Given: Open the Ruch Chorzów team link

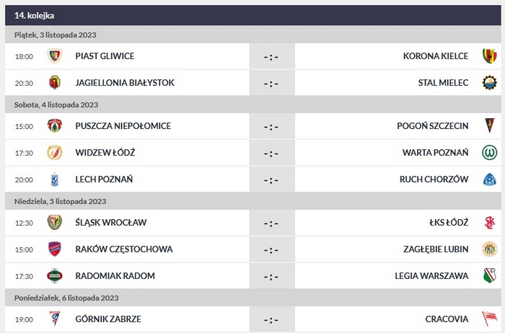Looking at the screenshot, I should tap(434, 179).
